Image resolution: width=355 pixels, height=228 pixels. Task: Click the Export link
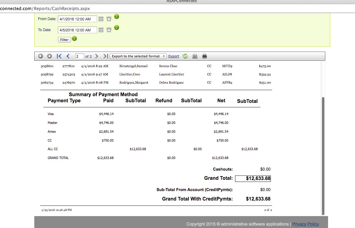(x=174, y=56)
